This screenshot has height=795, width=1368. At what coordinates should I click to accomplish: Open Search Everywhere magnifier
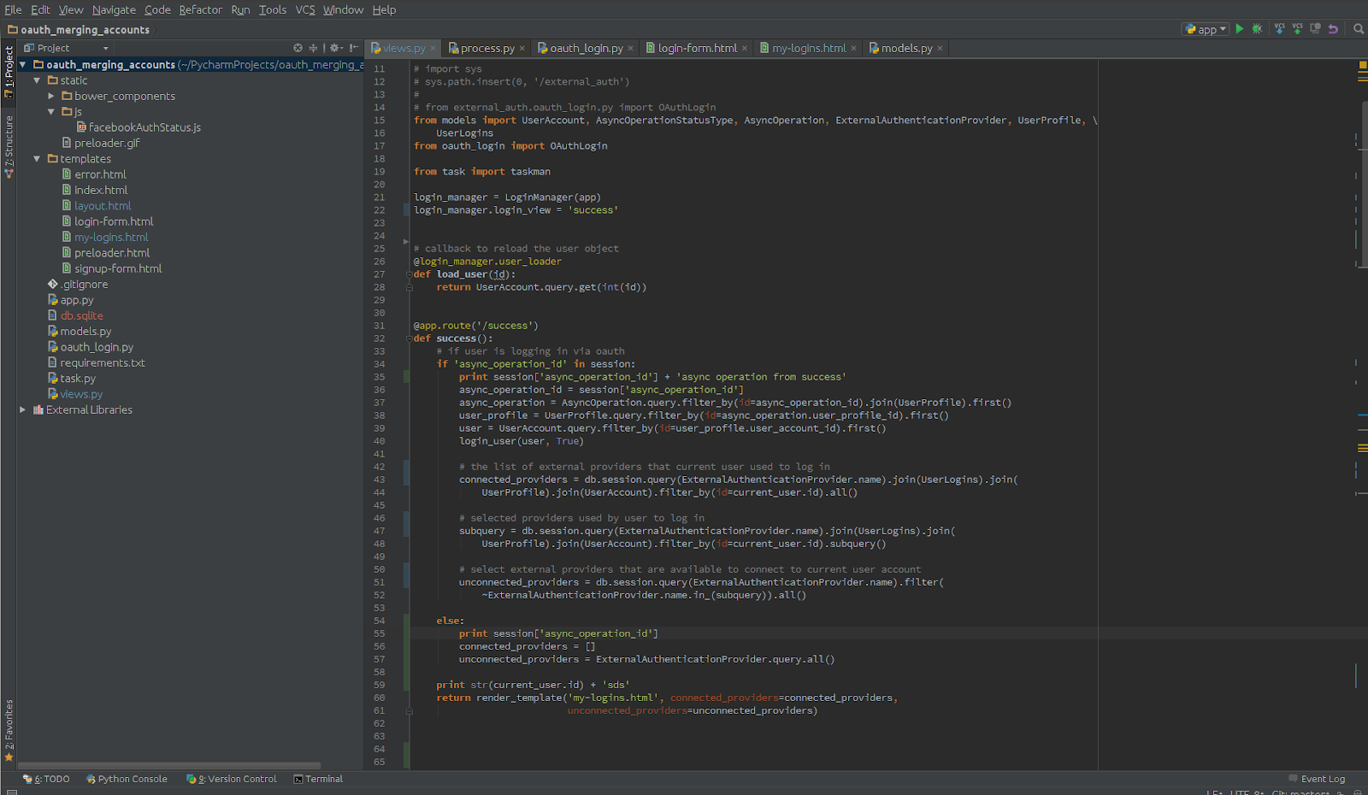(x=1358, y=29)
